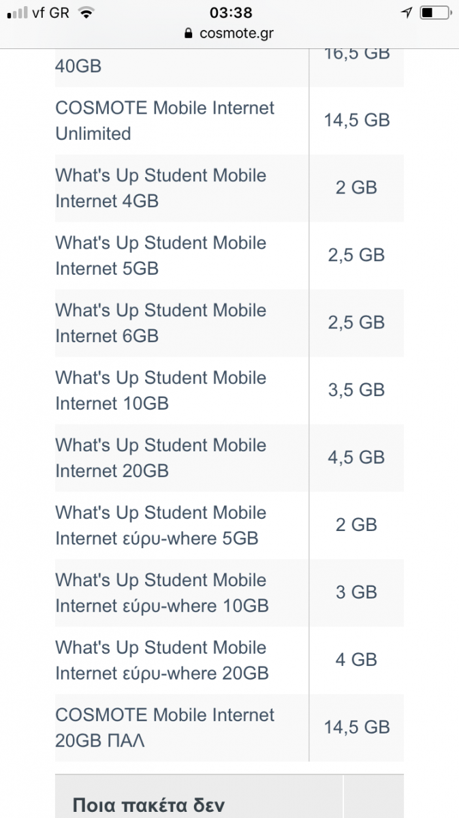Tap What's Up Student Mobile Internet 6GB

point(161,323)
